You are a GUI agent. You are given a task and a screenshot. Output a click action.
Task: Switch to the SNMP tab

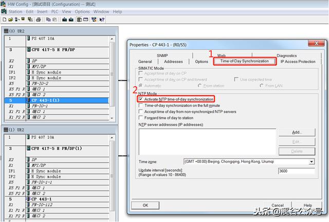(x=162, y=55)
